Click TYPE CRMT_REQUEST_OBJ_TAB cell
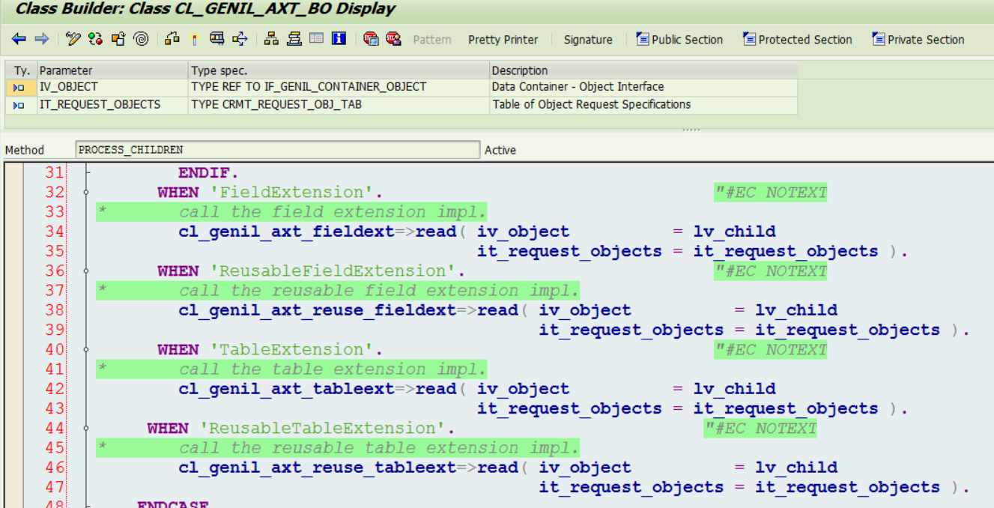 point(339,105)
